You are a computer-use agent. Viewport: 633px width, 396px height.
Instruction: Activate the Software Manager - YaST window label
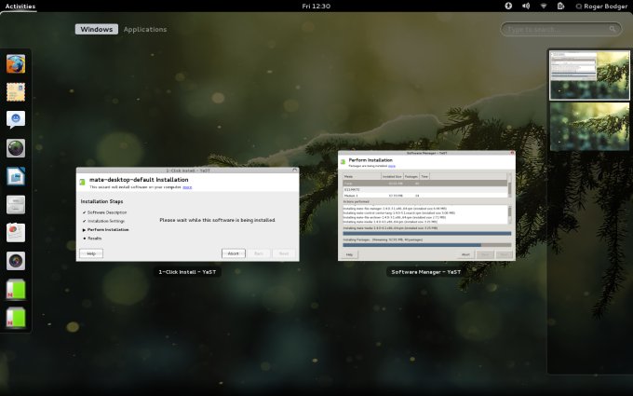click(x=426, y=272)
